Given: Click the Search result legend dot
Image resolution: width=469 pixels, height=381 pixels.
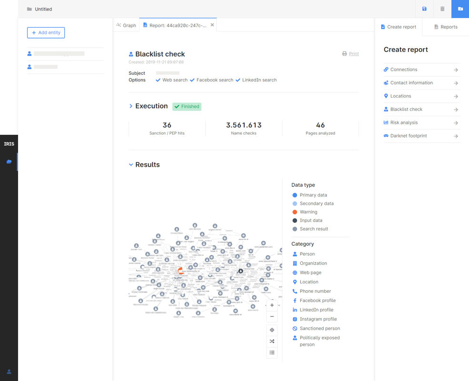Looking at the screenshot, I should point(295,229).
